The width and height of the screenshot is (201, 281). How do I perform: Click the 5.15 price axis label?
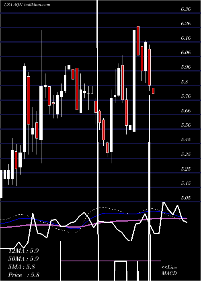tap(186, 183)
